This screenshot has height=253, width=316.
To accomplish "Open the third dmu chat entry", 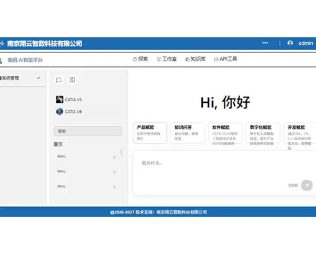I will click(62, 186).
